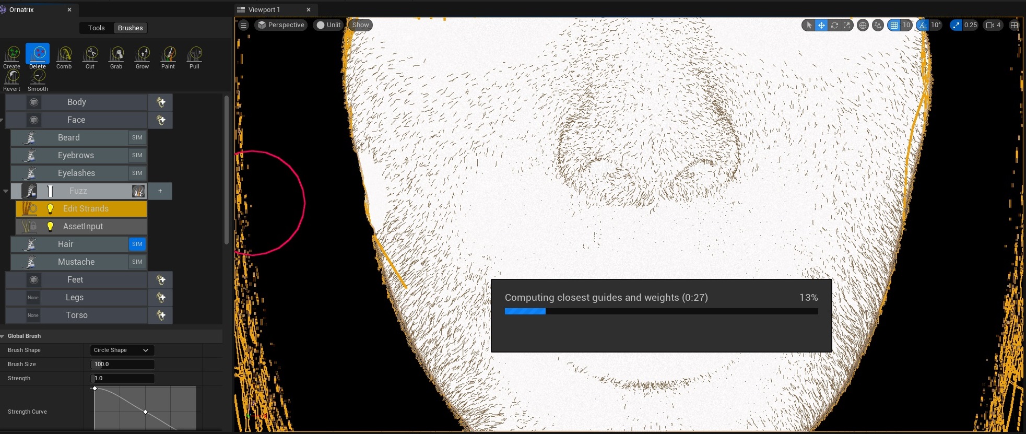The image size is (1026, 434).
Task: Open the viewport Show menu
Action: (360, 25)
